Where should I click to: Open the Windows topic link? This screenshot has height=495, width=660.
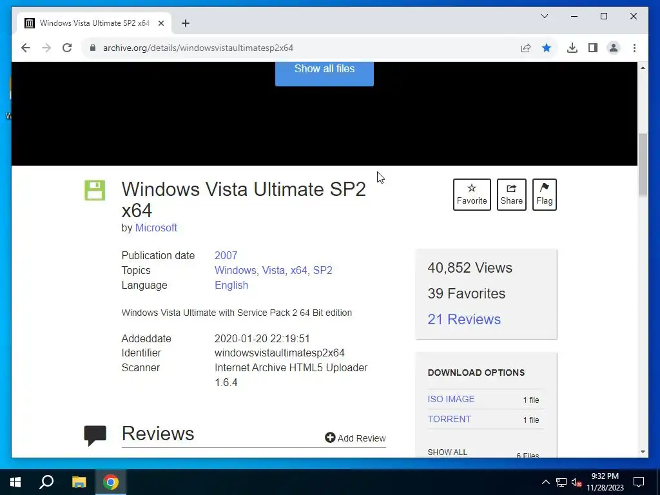(x=235, y=270)
